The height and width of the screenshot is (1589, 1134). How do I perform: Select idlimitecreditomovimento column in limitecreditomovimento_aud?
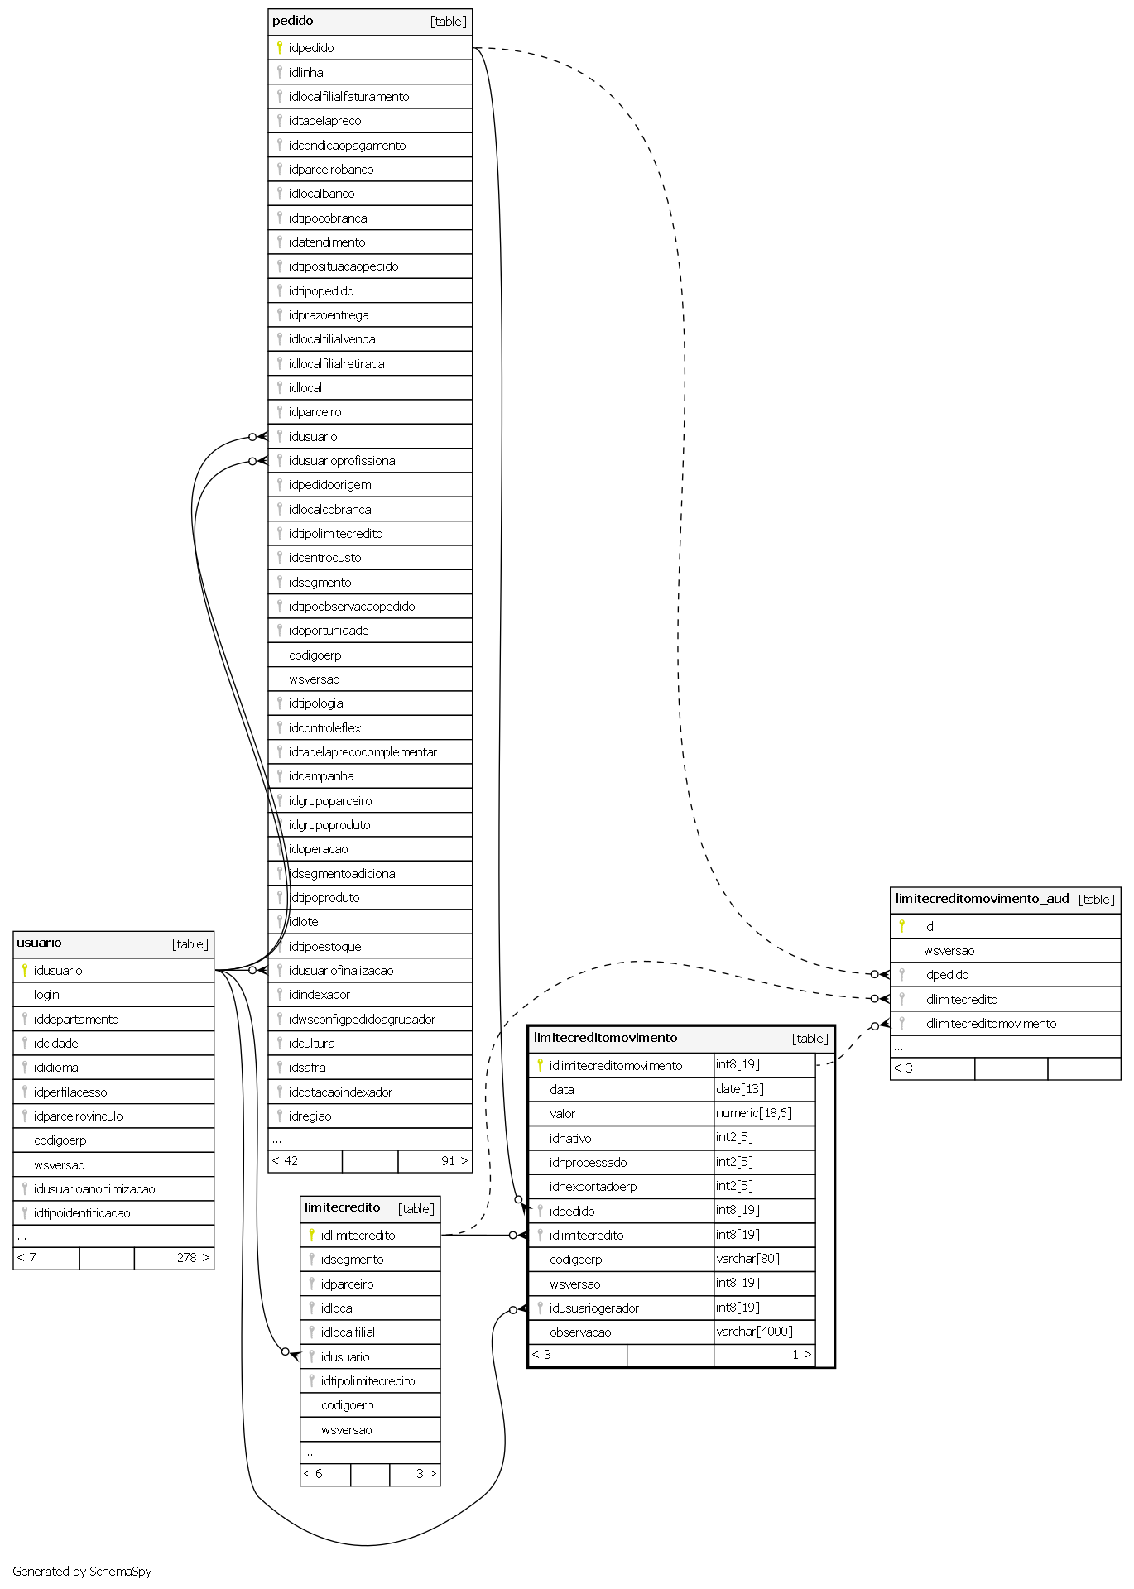pos(1005,1024)
